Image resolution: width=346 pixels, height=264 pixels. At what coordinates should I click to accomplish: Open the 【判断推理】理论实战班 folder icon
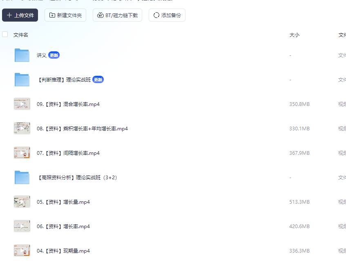(x=22, y=79)
